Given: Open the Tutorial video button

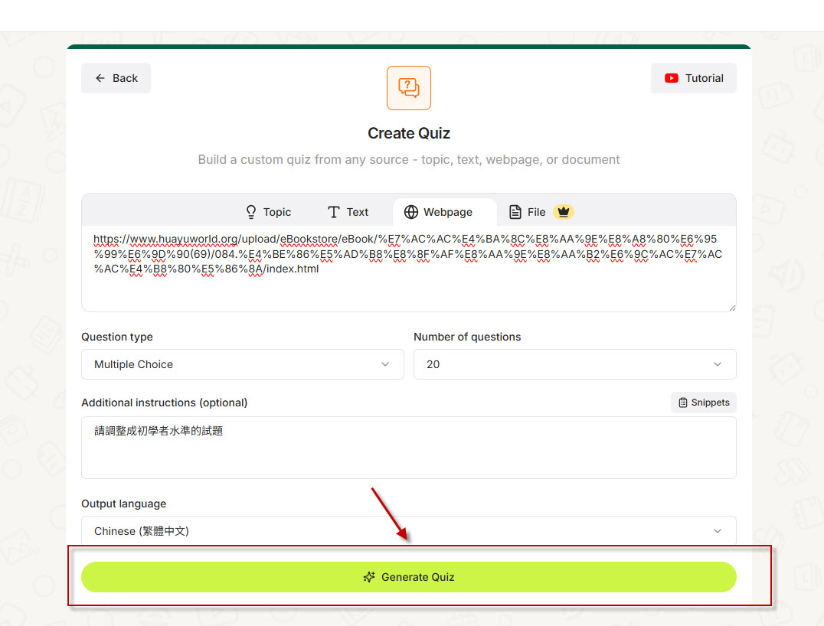Looking at the screenshot, I should coord(693,78).
